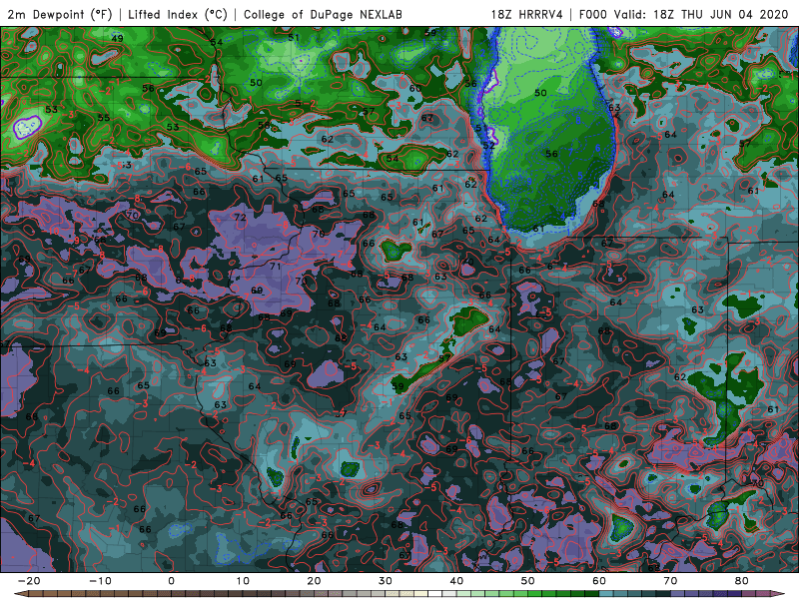Click the "F000" forecast hour text
Image resolution: width=799 pixels, height=599 pixels.
593,14
